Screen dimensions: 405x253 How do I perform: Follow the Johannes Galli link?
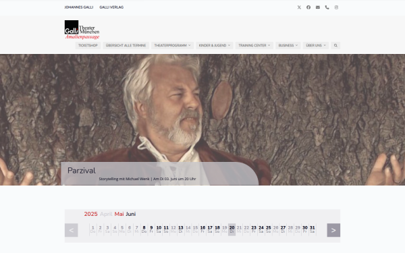79,7
